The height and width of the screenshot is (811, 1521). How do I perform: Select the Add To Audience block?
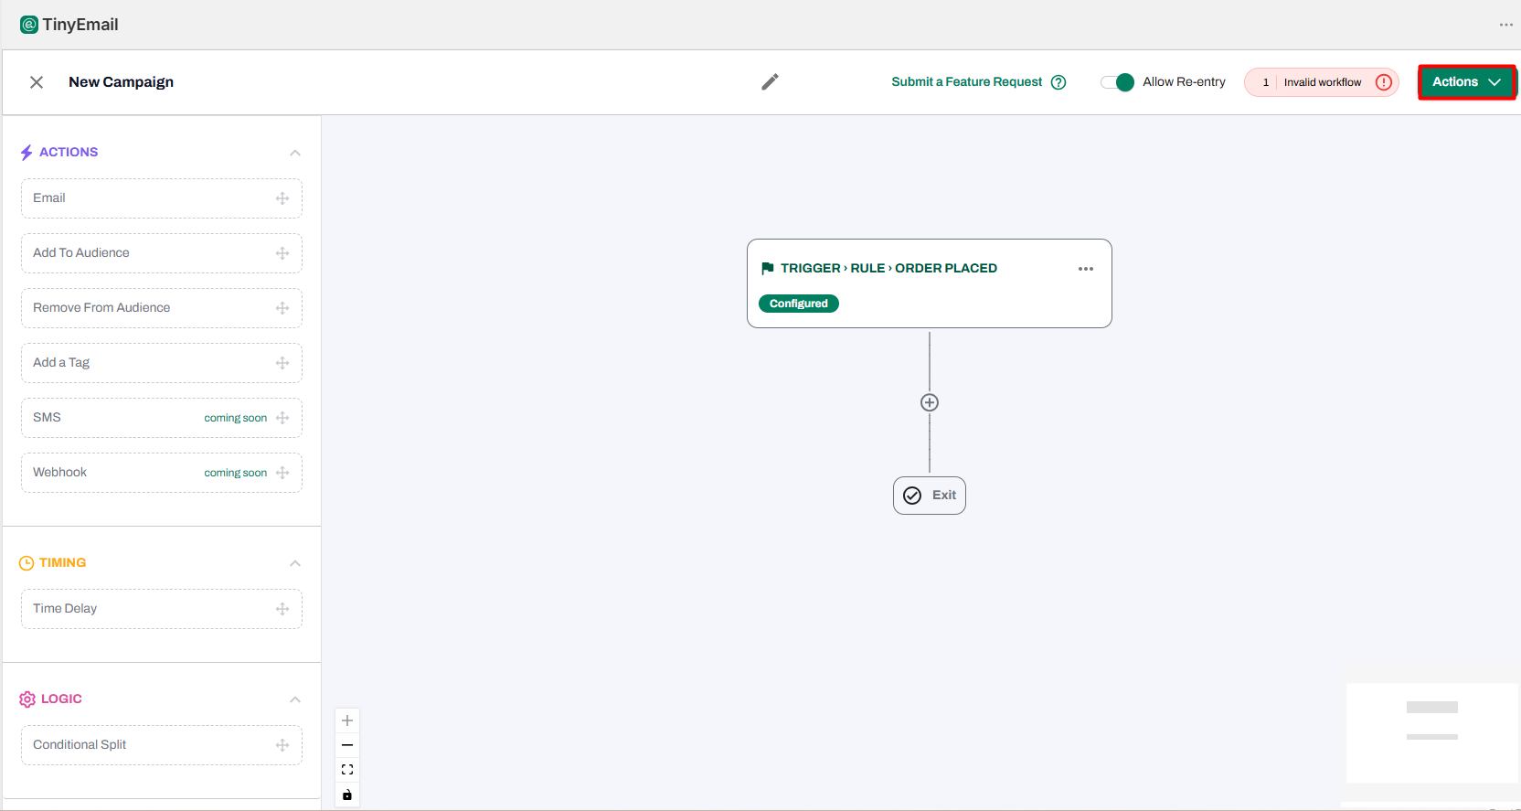[162, 253]
